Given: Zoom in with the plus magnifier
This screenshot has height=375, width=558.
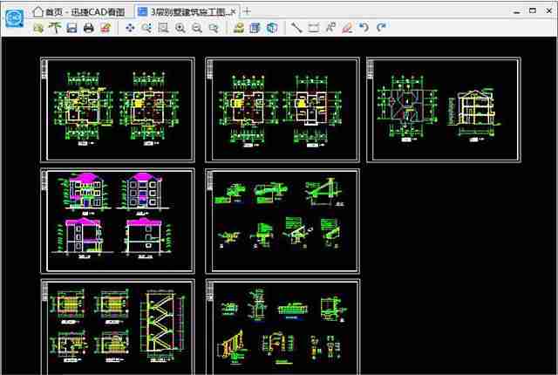Looking at the screenshot, I should click(180, 27).
